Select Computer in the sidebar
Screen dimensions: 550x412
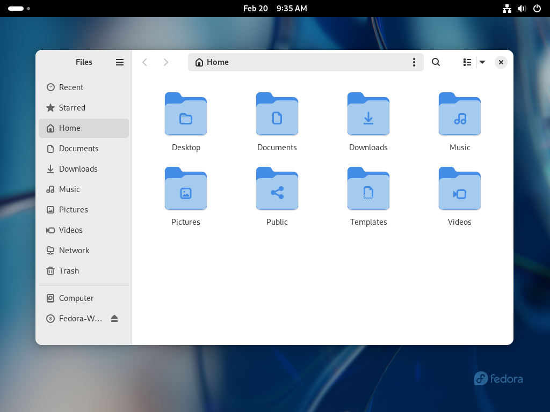pyautogui.click(x=84, y=298)
